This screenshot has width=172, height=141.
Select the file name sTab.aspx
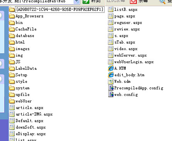point(125,42)
